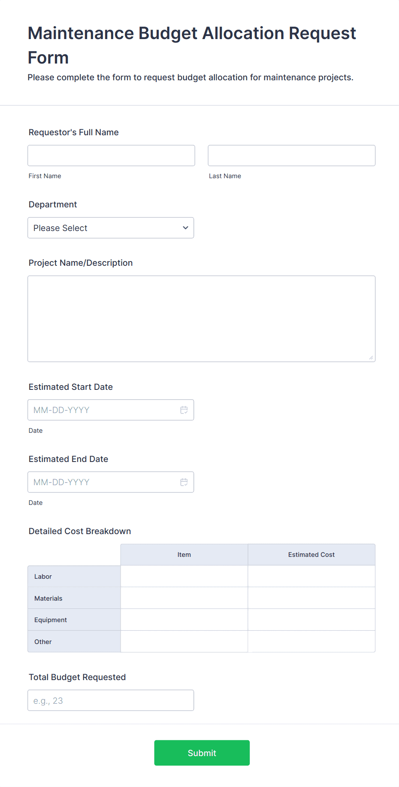
Task: Click the Detailed Cost Breakdown label
Action: pos(79,531)
